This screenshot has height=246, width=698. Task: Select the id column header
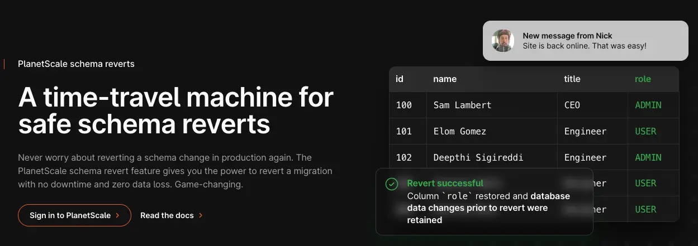tap(400, 79)
